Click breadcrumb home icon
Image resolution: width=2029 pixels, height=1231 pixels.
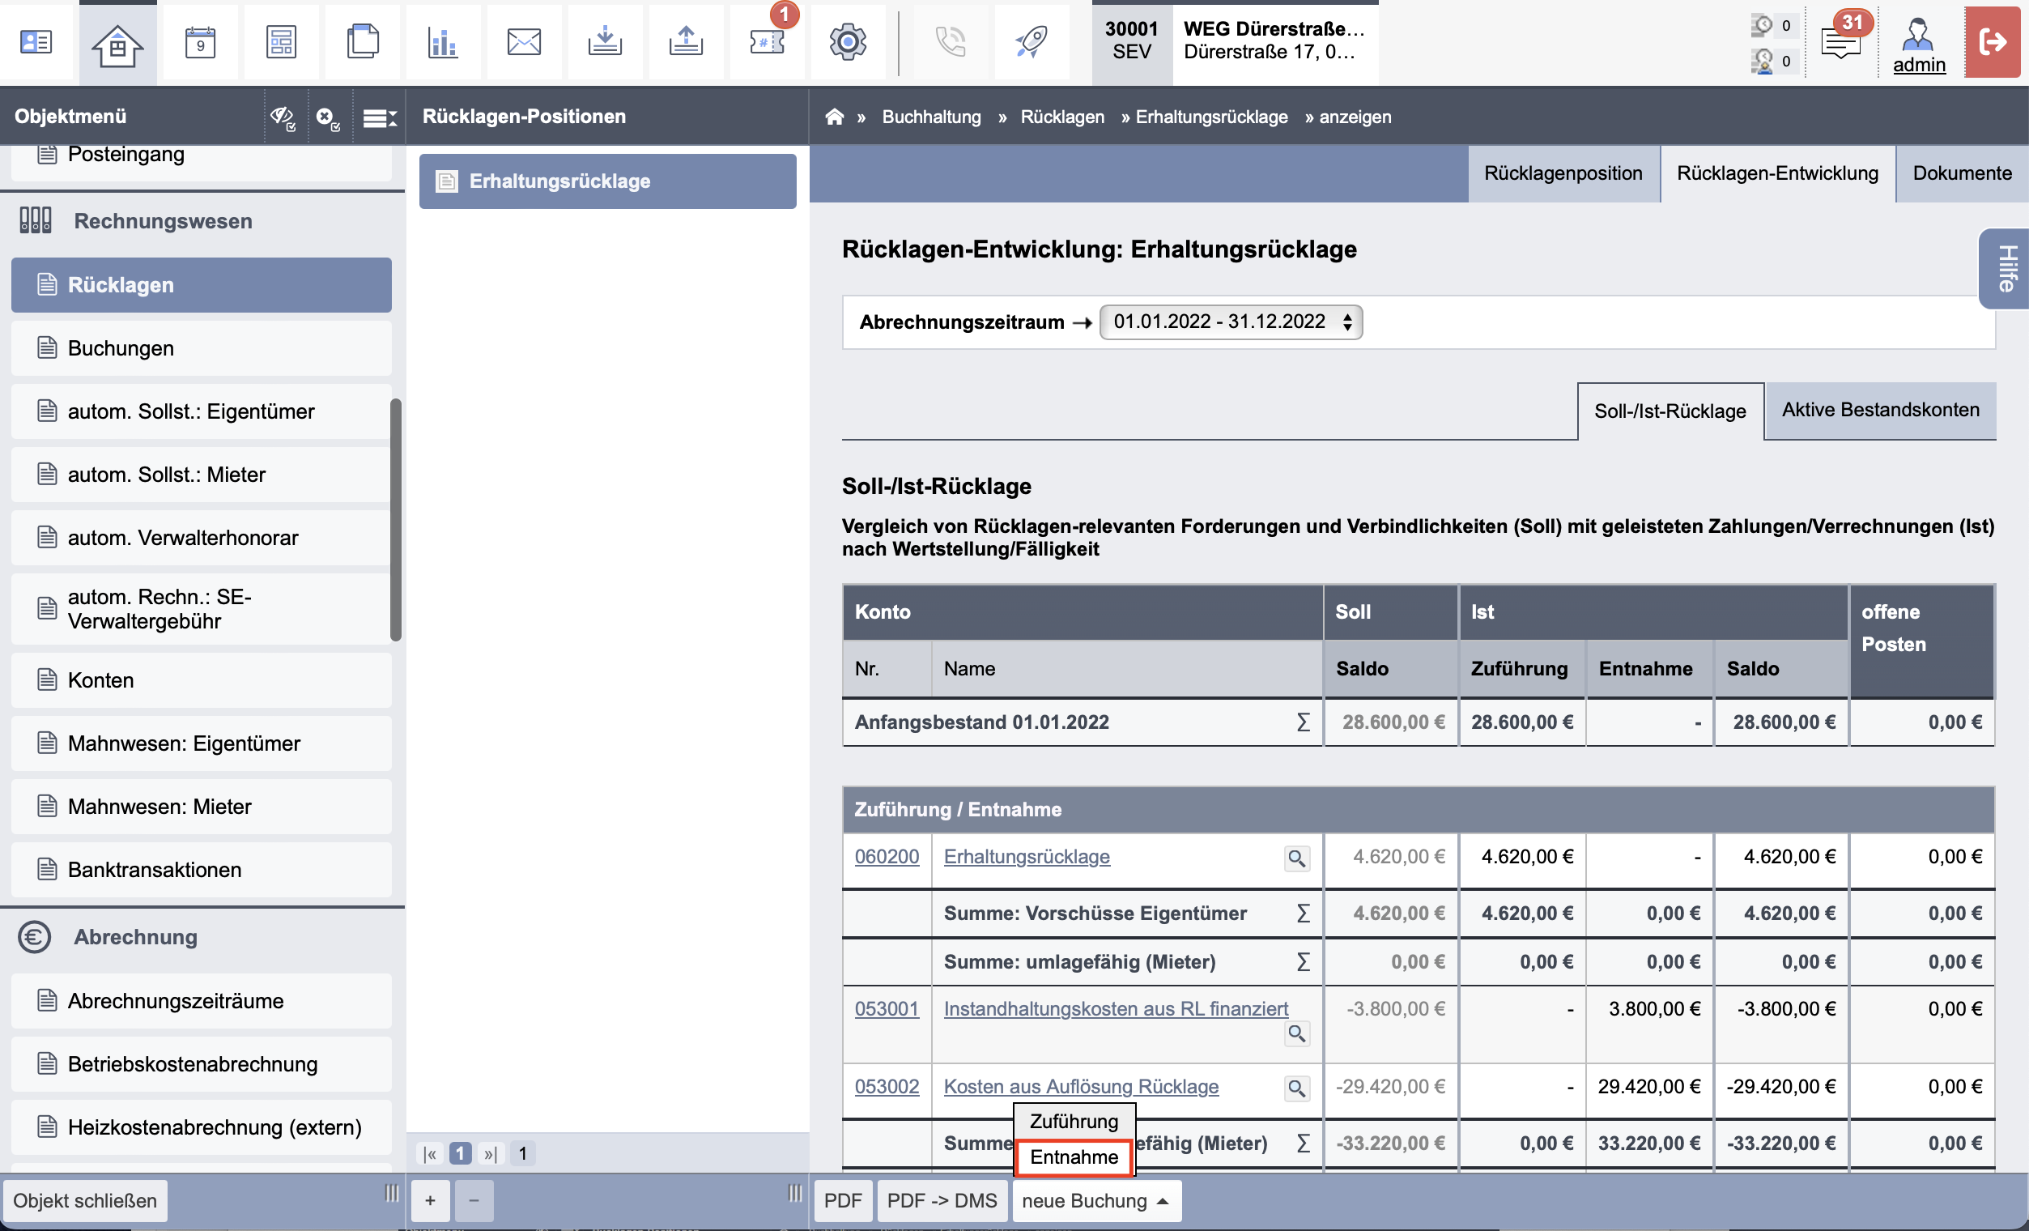[x=834, y=116]
